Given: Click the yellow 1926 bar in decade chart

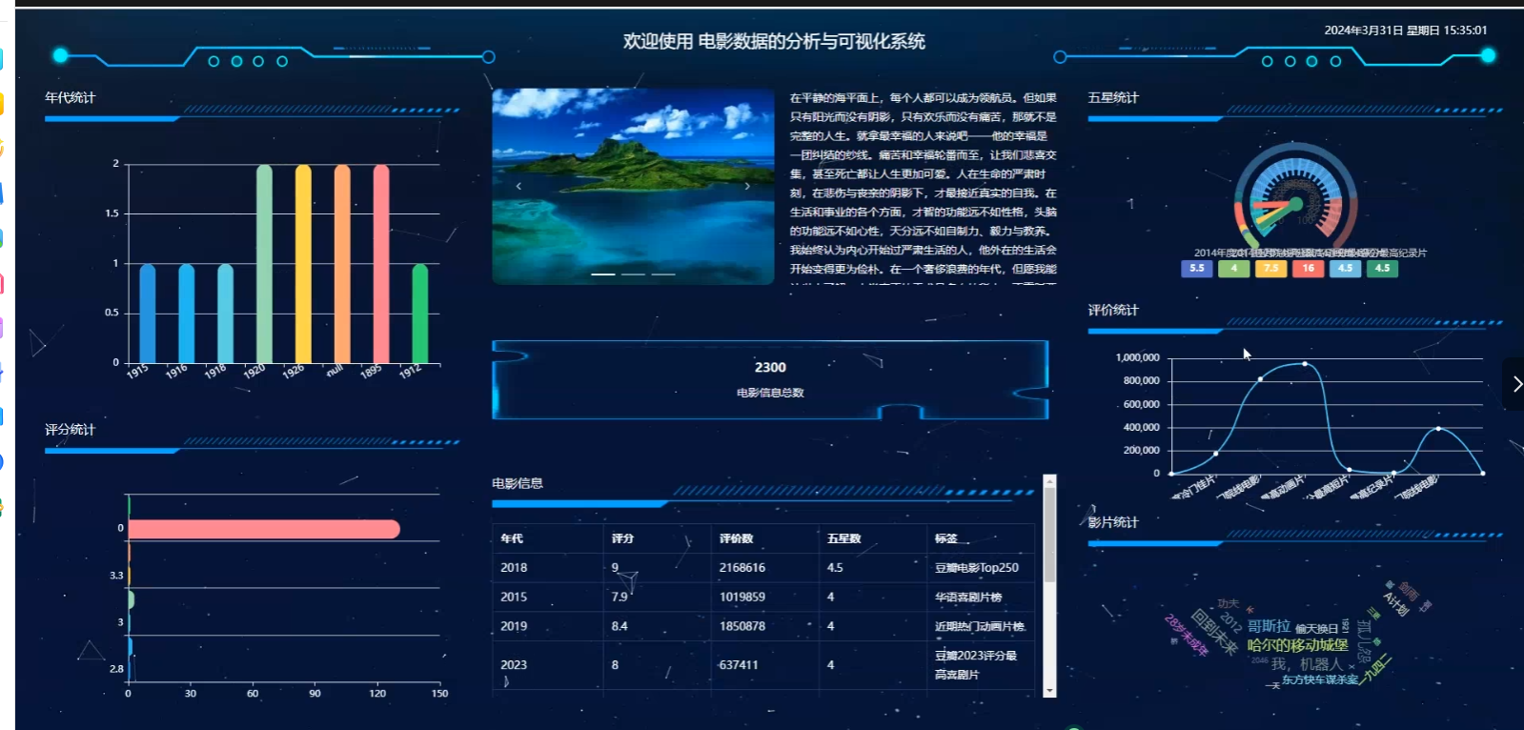Looking at the screenshot, I should 303,264.
